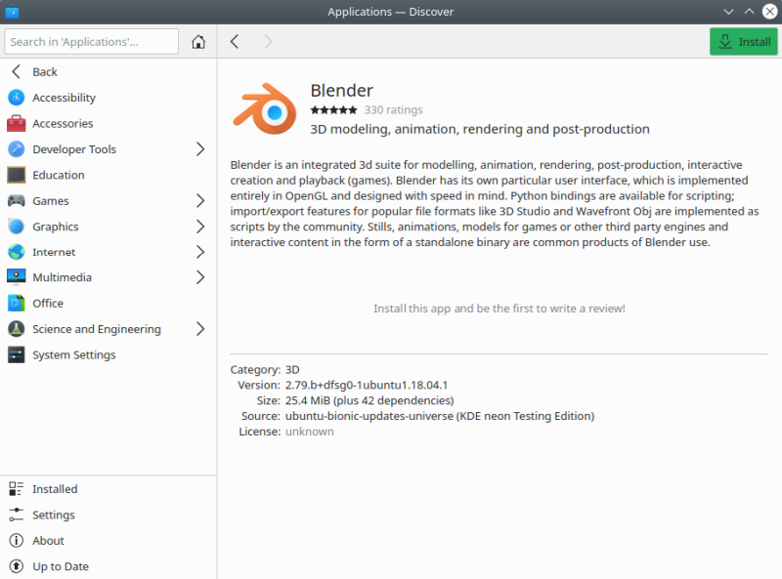
Task: Open Science and Engineering category
Action: (96, 329)
